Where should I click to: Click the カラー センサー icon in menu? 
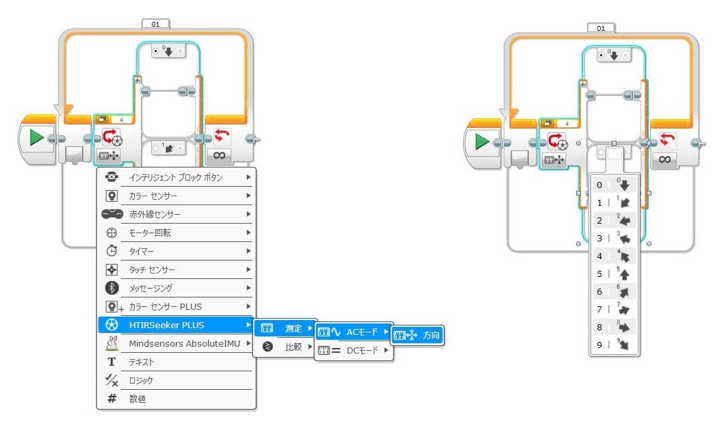coord(112,196)
